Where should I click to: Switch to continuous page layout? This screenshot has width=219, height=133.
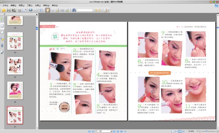tap(176, 131)
